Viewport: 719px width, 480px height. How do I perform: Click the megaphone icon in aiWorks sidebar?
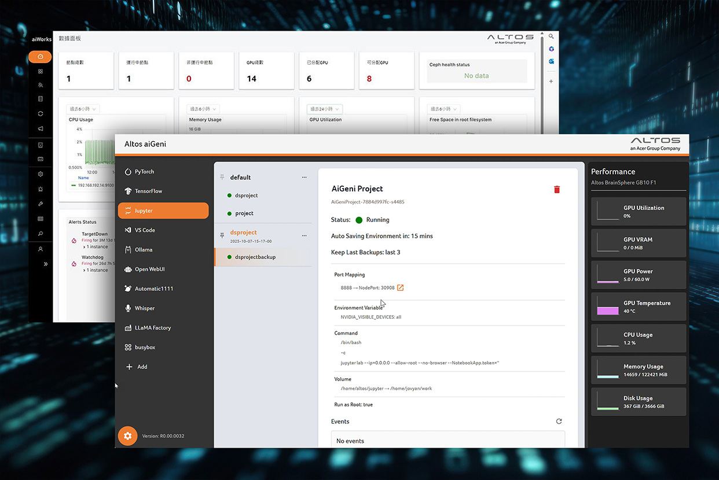point(41,128)
